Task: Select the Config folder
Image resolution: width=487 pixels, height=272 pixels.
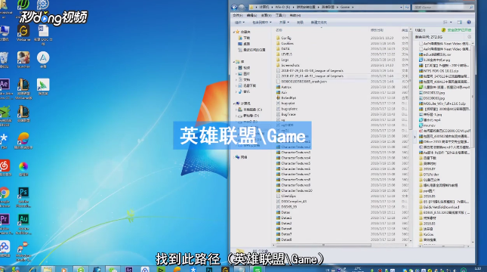Action: click(284, 38)
